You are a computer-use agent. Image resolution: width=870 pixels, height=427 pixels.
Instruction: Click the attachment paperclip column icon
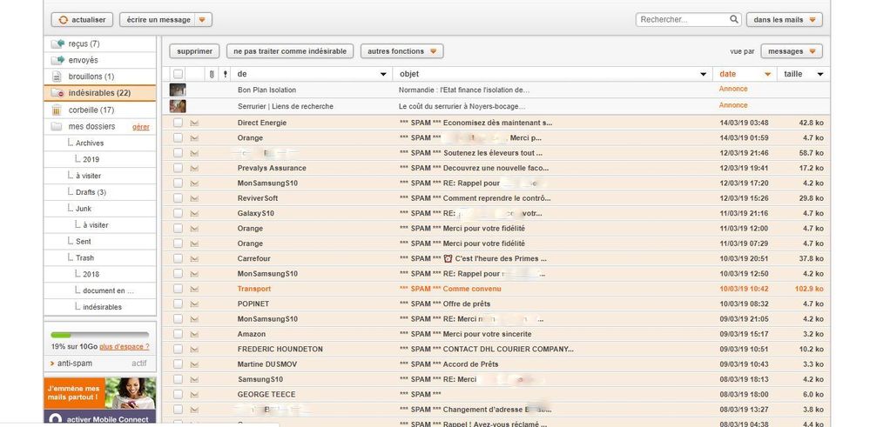coord(211,75)
